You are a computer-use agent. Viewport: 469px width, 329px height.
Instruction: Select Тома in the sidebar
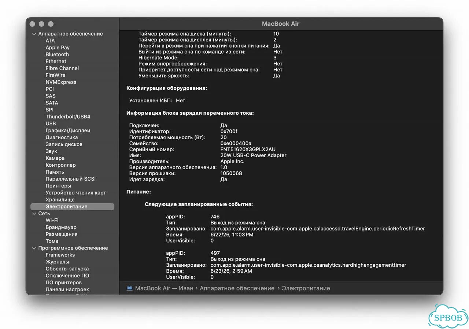pos(52,241)
